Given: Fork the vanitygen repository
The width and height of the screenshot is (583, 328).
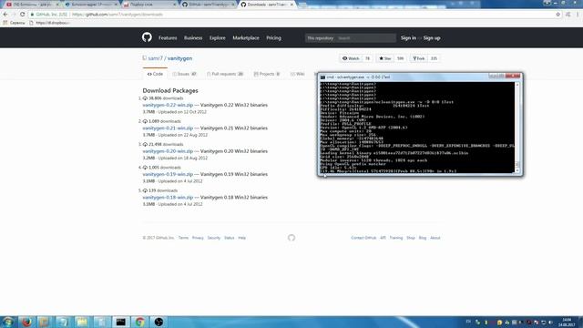Looking at the screenshot, I should (419, 58).
